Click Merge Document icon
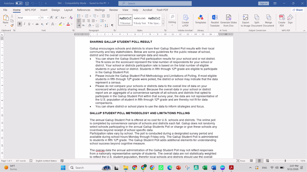The width and height of the screenshot is (307, 172). (268, 21)
